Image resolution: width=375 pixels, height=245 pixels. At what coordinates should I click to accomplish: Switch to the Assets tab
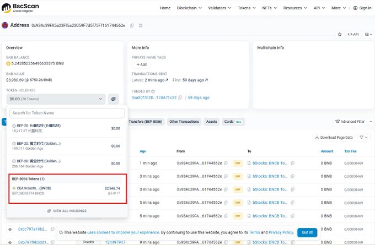click(211, 122)
